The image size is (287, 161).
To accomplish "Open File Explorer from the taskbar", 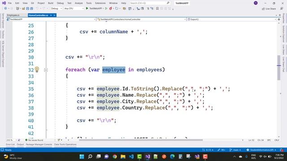I will [x=123, y=157].
